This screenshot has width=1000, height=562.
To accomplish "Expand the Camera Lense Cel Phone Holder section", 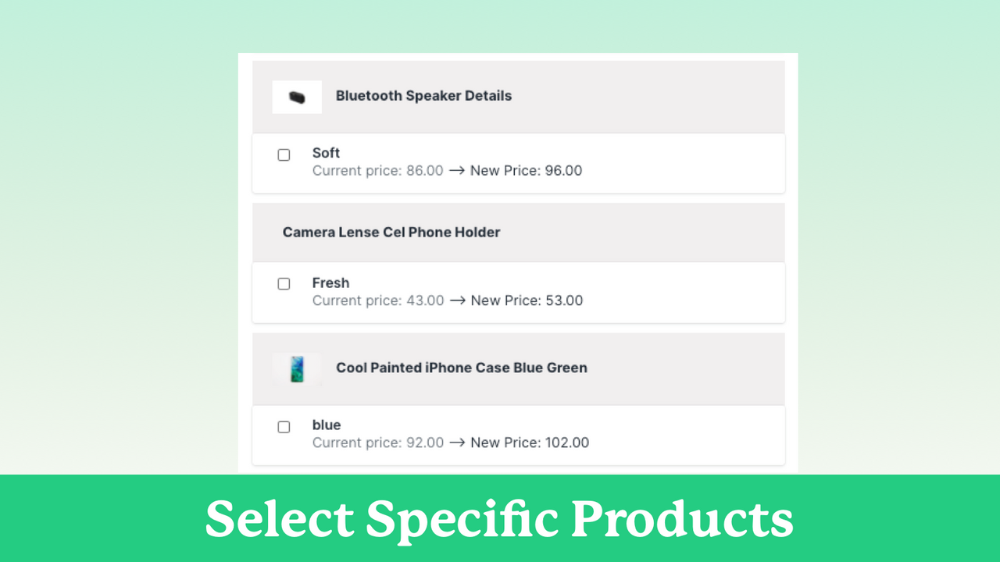I will tap(518, 232).
